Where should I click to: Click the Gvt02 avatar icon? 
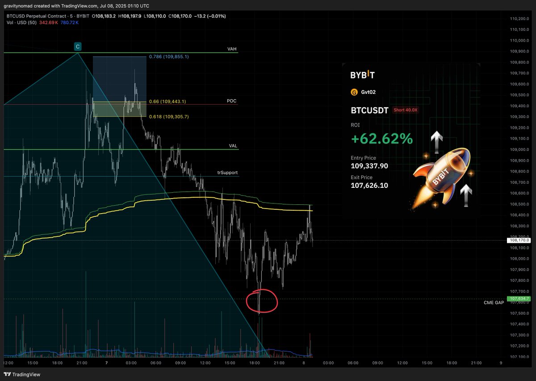(x=355, y=92)
